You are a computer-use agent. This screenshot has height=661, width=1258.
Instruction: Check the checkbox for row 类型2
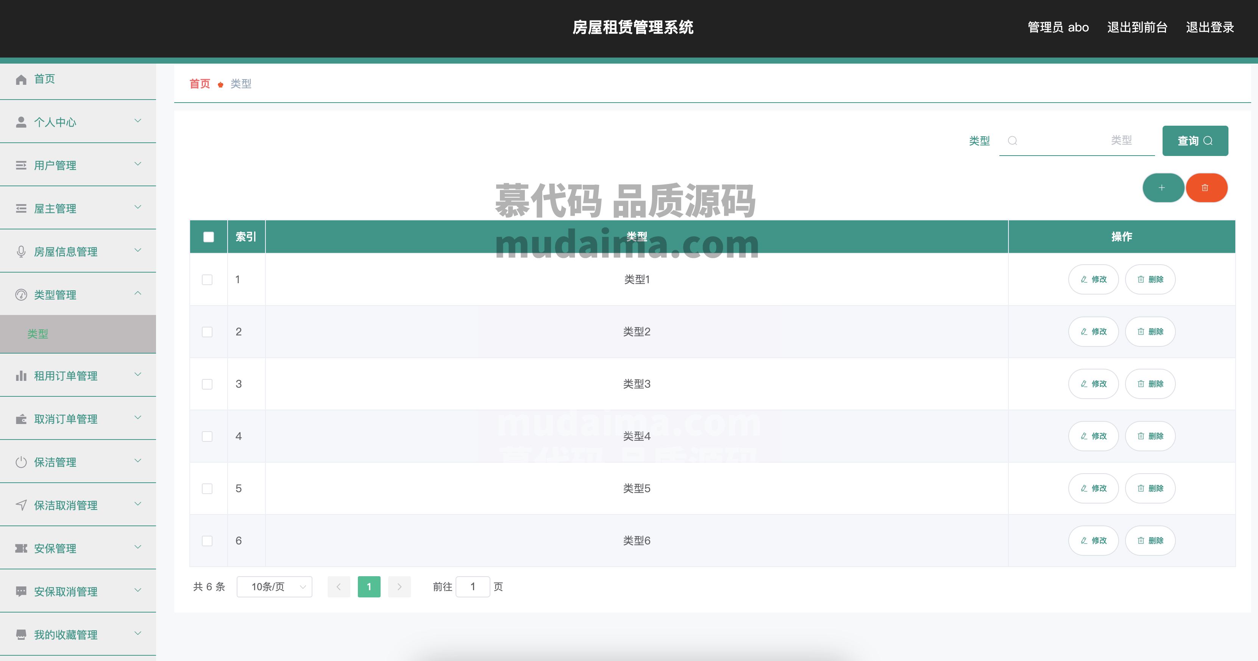[207, 332]
